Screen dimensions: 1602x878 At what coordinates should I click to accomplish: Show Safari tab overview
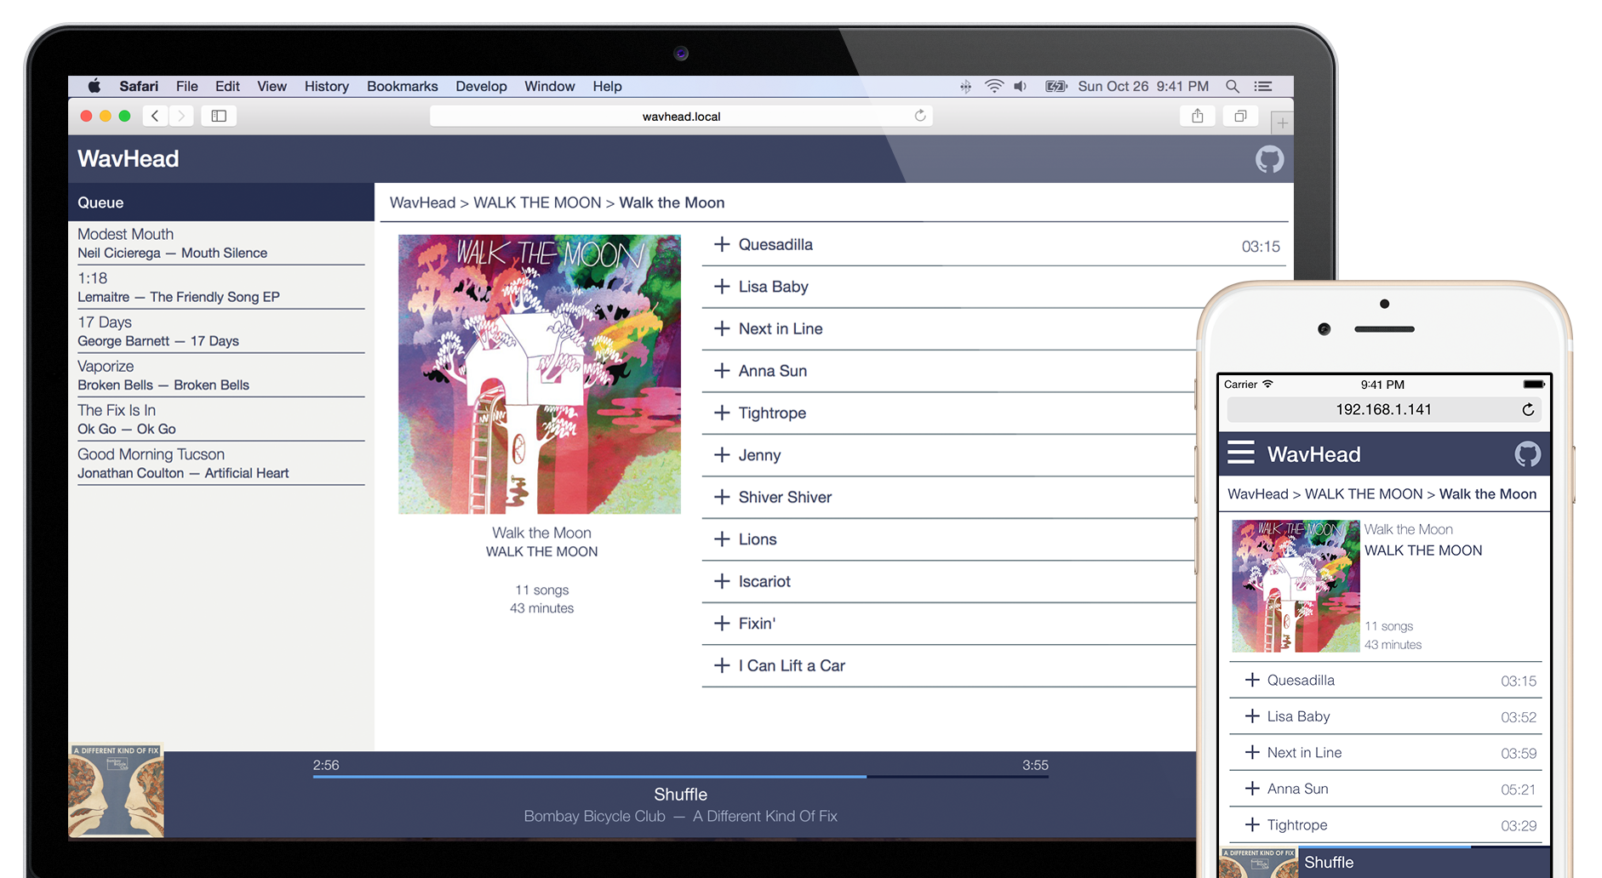[x=1240, y=116]
